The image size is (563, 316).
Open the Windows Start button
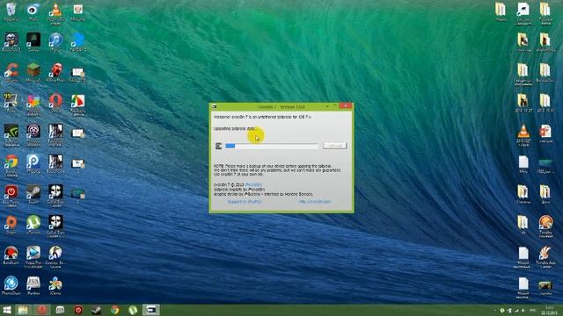tap(7, 310)
